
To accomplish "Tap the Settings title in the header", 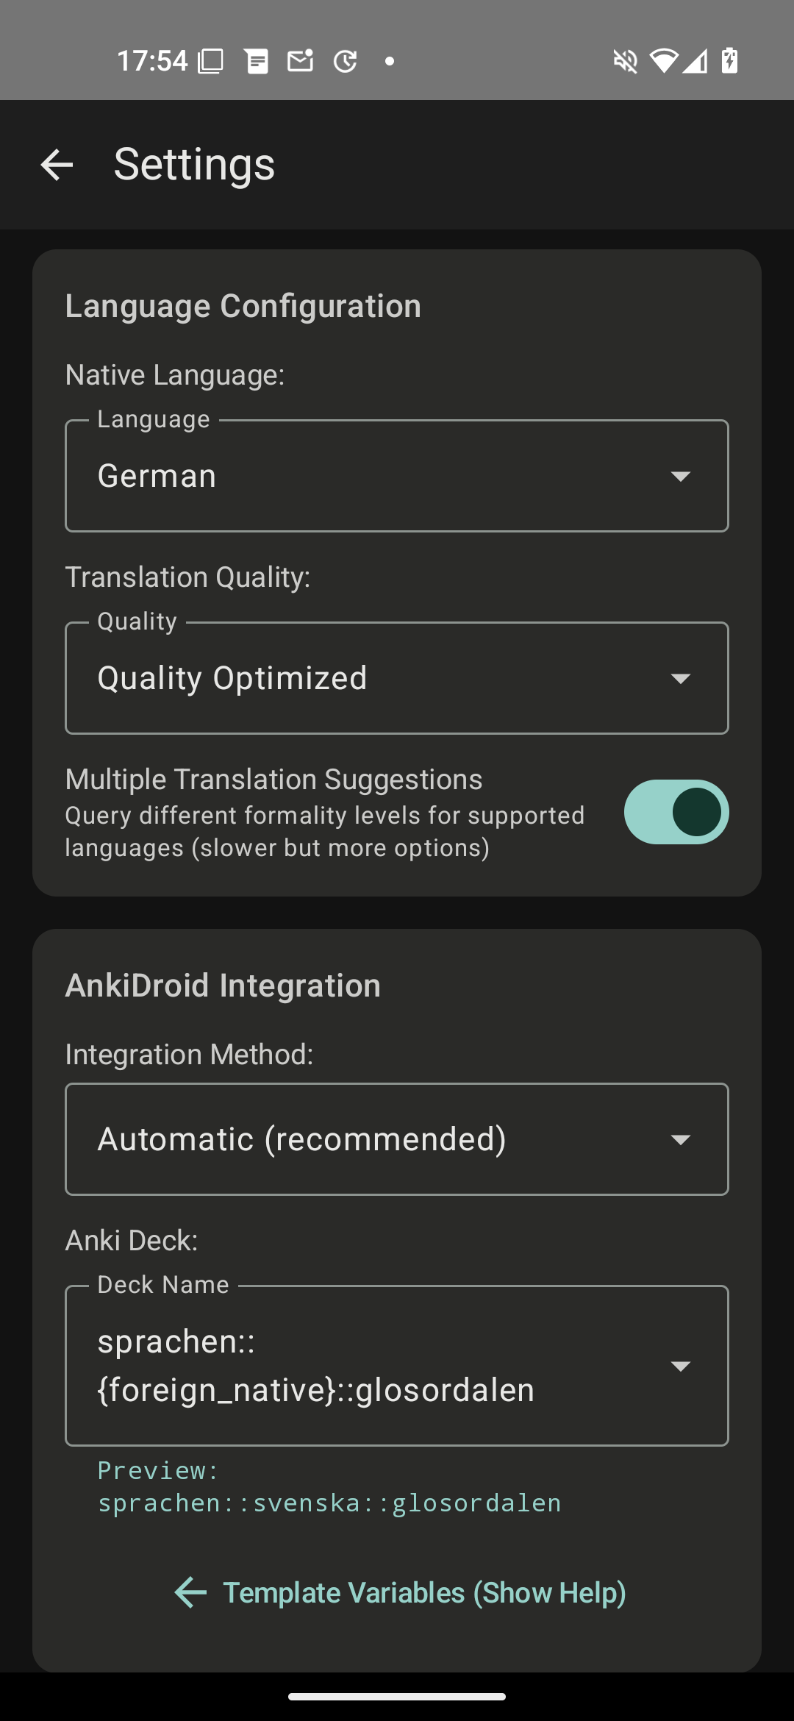I will coord(194,164).
